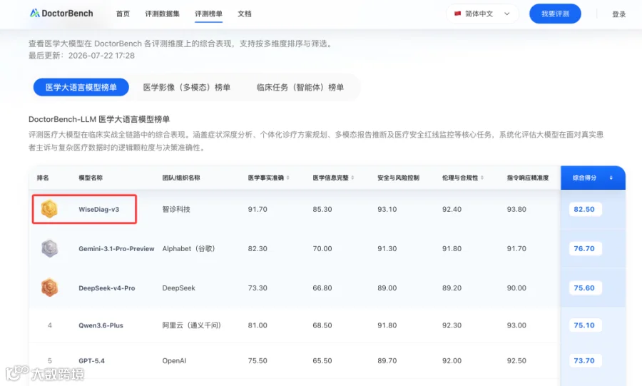Switch to 临床任务（智能体）榜单 tab
Viewport: 642px width, 386px height.
pos(300,87)
